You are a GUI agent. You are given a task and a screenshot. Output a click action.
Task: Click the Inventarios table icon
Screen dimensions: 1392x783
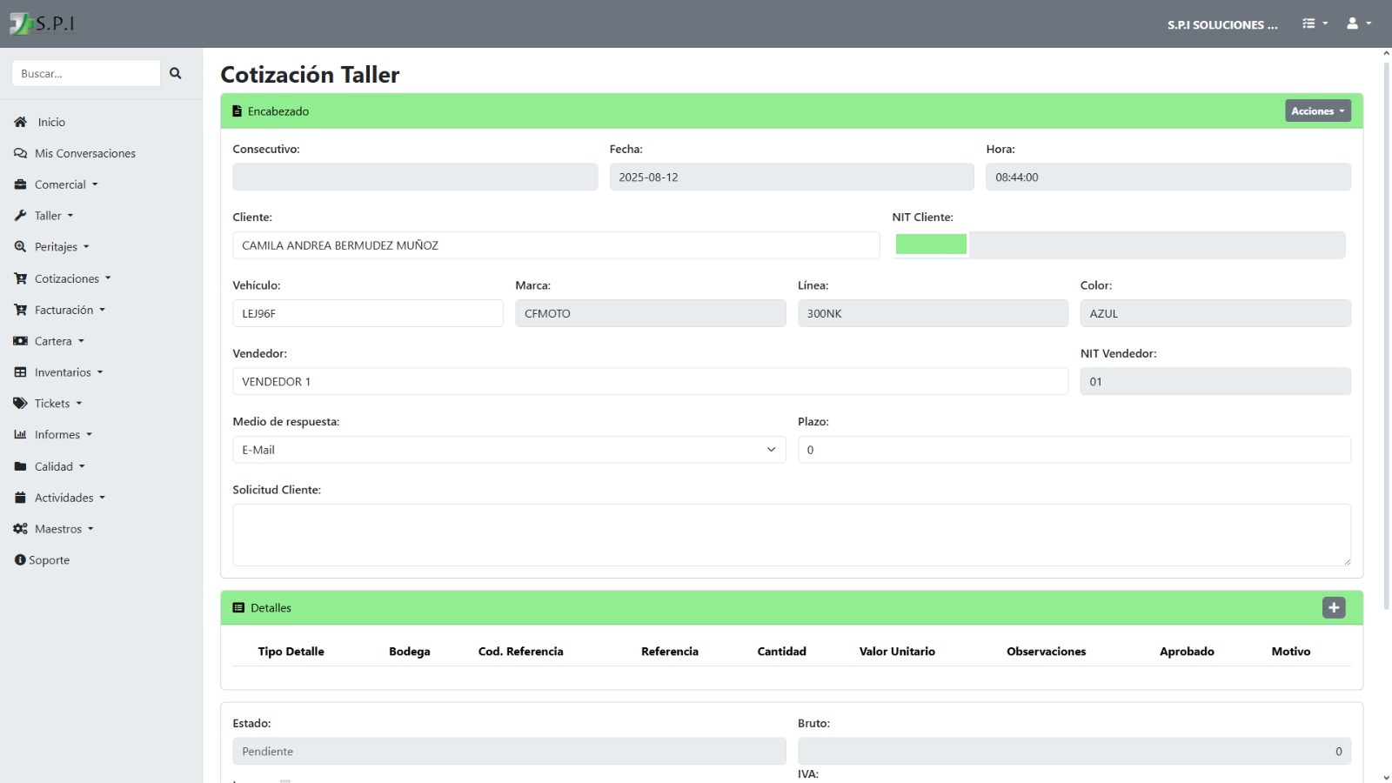pyautogui.click(x=20, y=372)
